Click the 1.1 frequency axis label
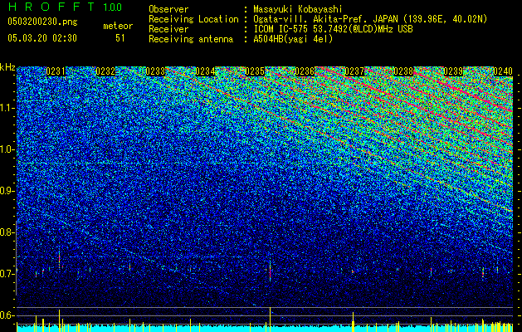Image resolution: width=522 pixels, height=332 pixels. point(7,108)
